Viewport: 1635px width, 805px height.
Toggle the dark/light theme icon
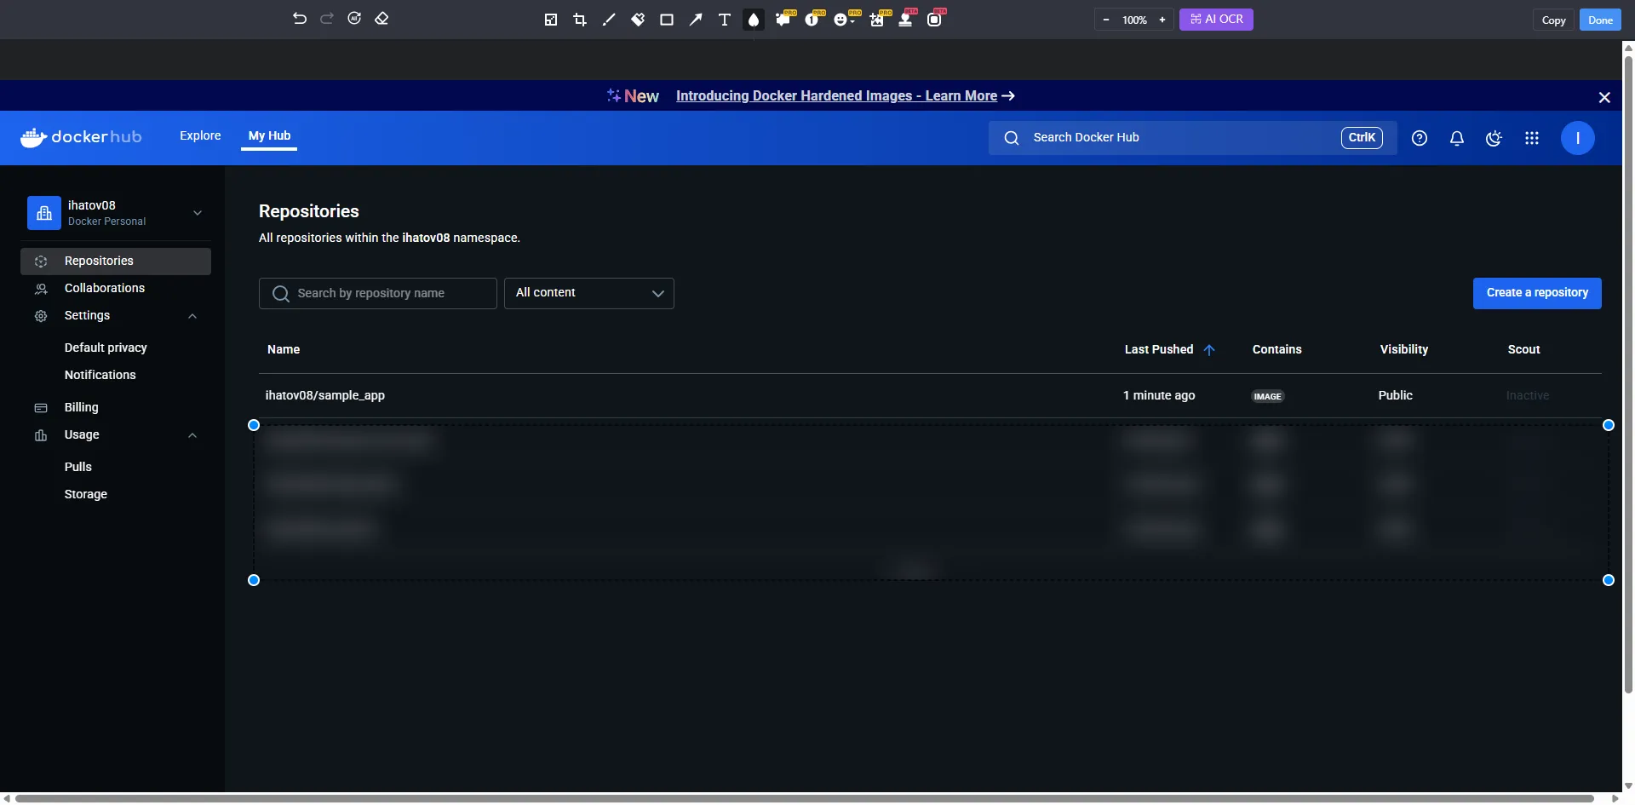1494,138
